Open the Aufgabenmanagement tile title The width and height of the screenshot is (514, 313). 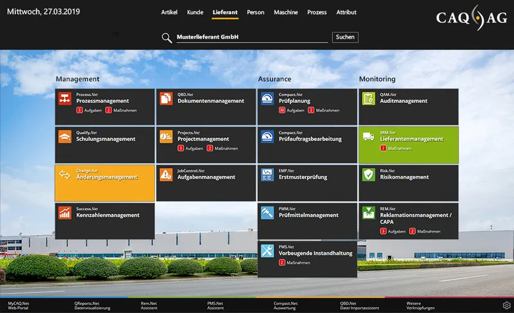[x=206, y=177]
